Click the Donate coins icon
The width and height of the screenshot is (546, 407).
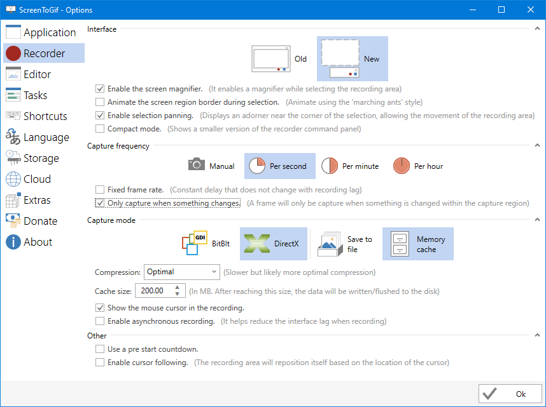point(13,221)
